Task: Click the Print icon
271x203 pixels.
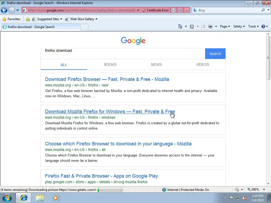Action: [210, 26]
